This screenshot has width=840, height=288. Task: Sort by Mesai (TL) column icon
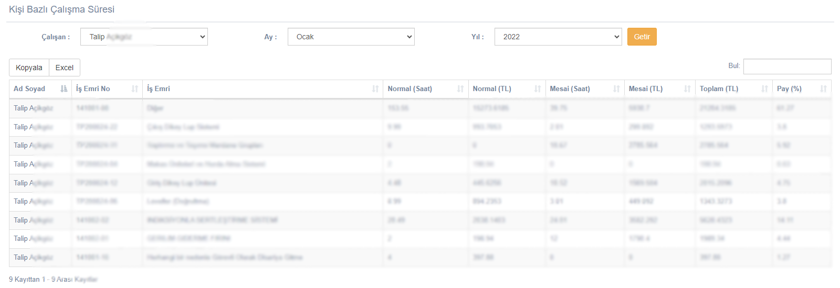coord(687,89)
